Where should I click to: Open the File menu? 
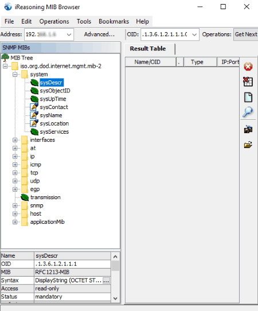(9, 21)
